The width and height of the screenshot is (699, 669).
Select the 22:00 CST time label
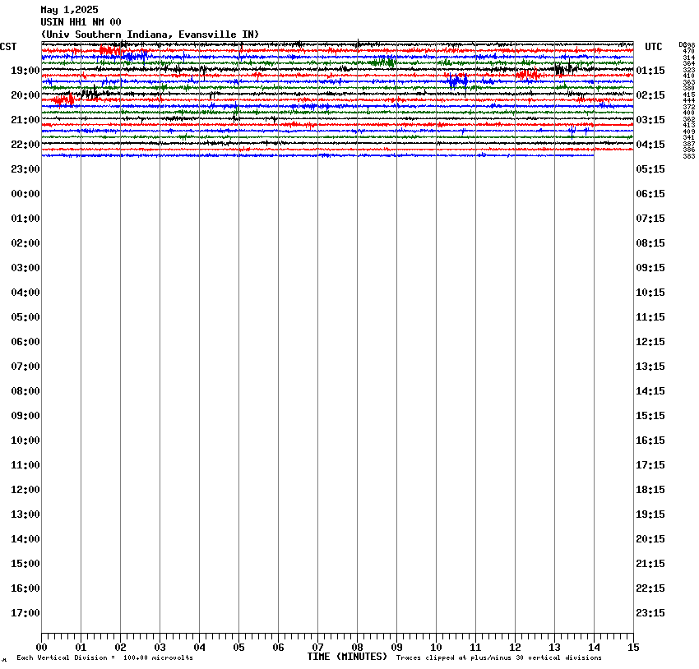coord(25,145)
